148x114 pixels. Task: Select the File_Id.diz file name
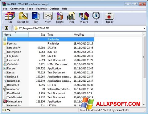(13, 56)
